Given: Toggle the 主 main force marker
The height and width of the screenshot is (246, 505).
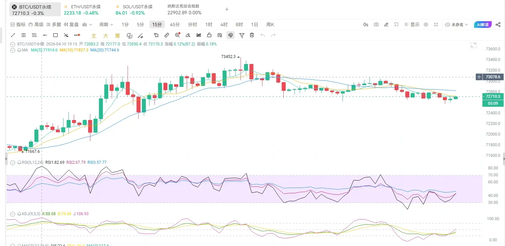Looking at the screenshot, I should 94,35.
